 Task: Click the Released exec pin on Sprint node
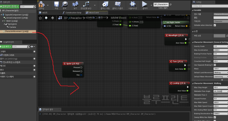pyautogui.click(x=81, y=71)
